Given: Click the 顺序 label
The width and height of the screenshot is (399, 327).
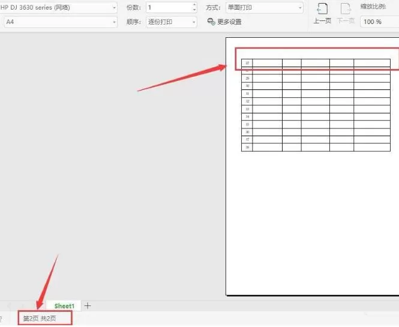Looking at the screenshot, I should pos(134,22).
